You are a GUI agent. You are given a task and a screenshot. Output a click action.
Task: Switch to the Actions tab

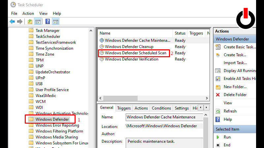click(141, 108)
